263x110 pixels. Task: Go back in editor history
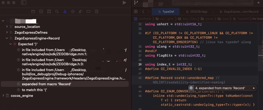(143, 12)
